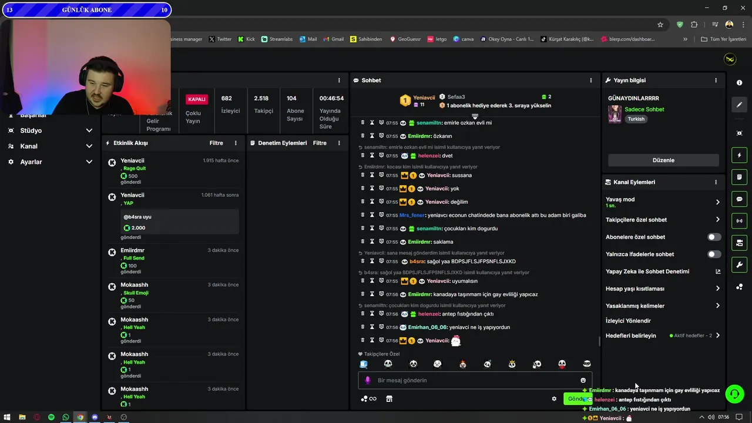Click the message input field
The height and width of the screenshot is (423, 752).
click(475, 380)
